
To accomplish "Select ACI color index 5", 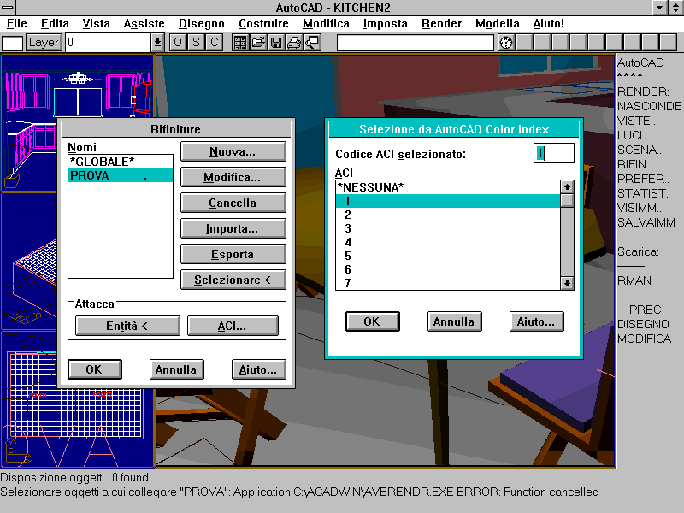I will coord(448,256).
